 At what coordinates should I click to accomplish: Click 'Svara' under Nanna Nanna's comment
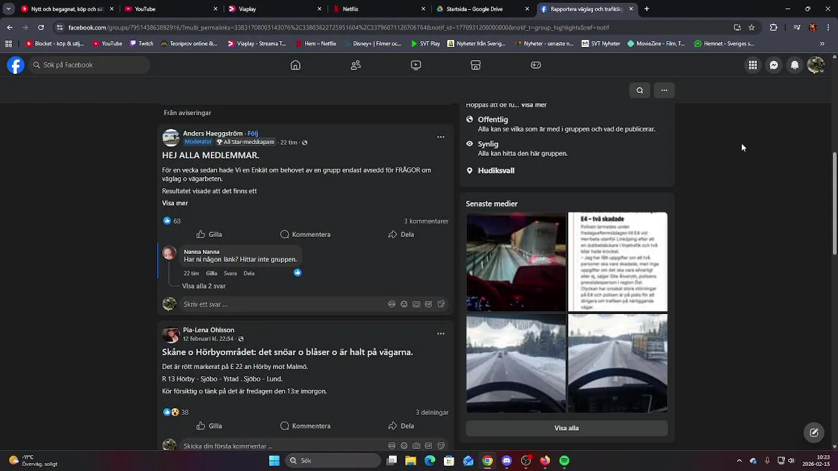(230, 273)
